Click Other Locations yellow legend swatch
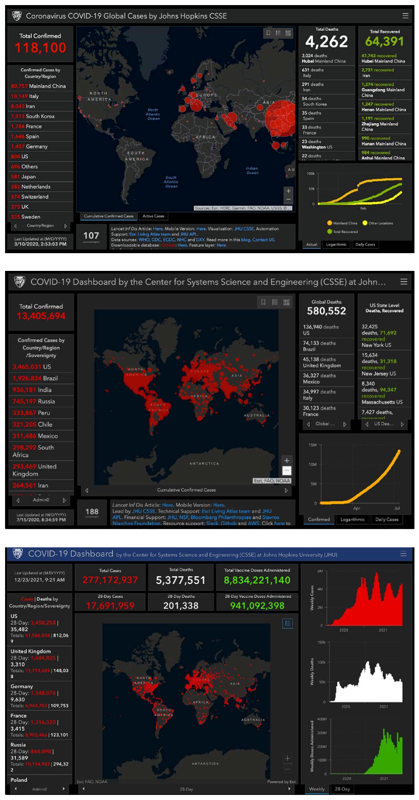The image size is (419, 800). click(365, 223)
